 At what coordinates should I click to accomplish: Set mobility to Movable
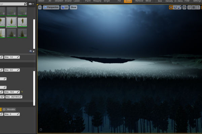[x=9, y=110]
